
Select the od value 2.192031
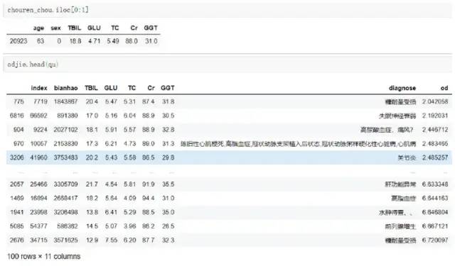[435, 116]
